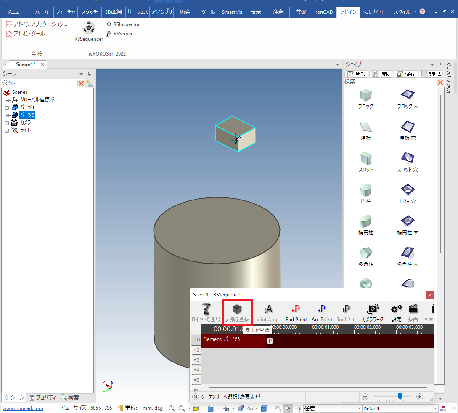Launch the RSSequencer add-in icon
The width and height of the screenshot is (458, 413).
(x=89, y=29)
